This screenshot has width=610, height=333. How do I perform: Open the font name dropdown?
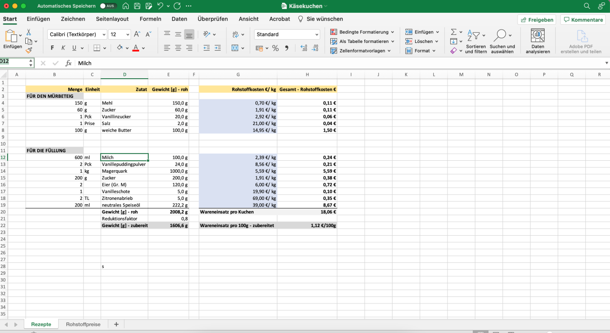pyautogui.click(x=104, y=34)
